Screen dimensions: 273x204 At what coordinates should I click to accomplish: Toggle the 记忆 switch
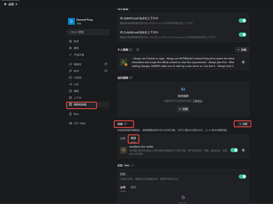[x=242, y=177]
